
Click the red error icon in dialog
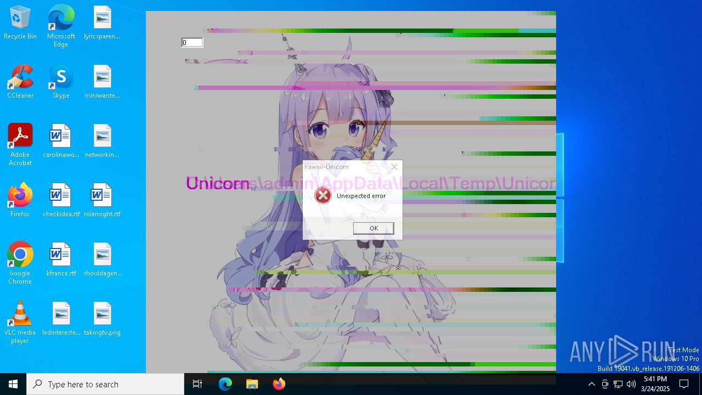click(323, 195)
